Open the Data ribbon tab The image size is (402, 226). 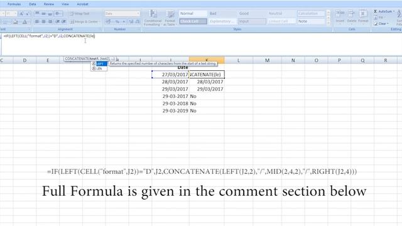[33, 4]
